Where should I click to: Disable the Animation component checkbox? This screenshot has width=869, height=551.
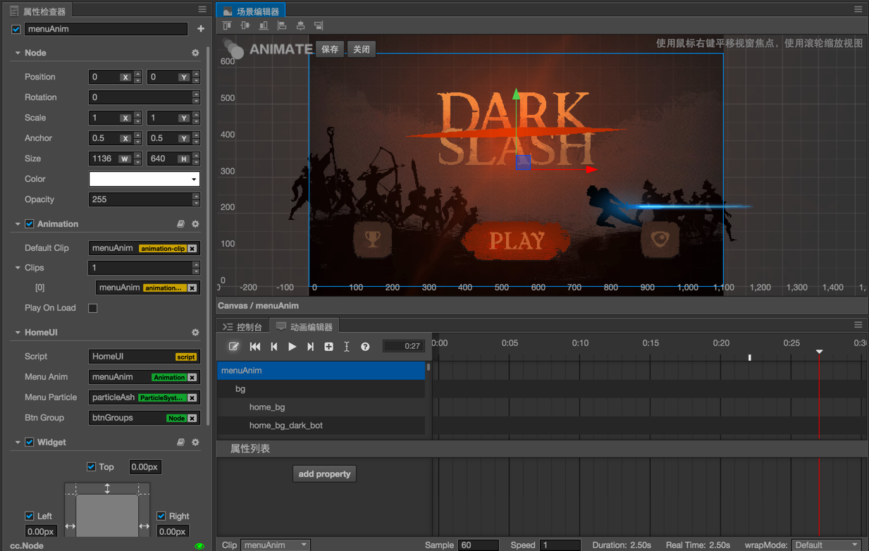pyautogui.click(x=30, y=224)
